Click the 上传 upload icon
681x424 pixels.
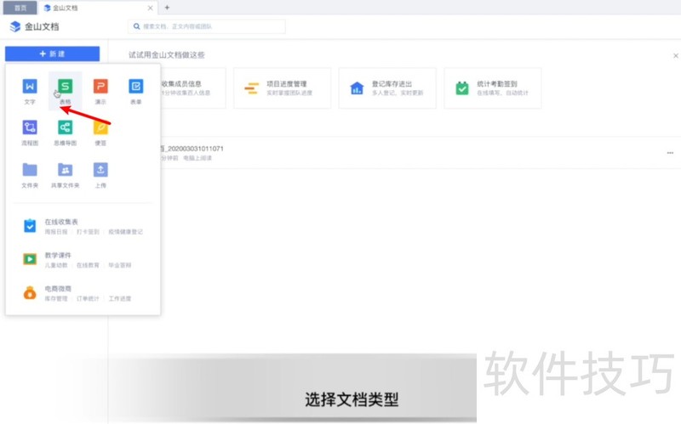[100, 170]
